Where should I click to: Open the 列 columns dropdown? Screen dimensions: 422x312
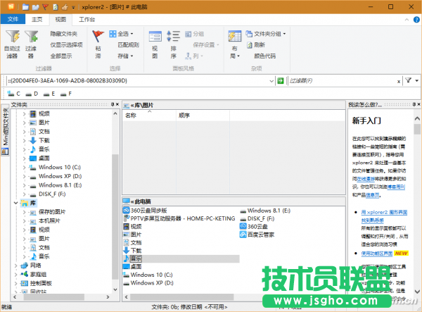tap(194, 56)
